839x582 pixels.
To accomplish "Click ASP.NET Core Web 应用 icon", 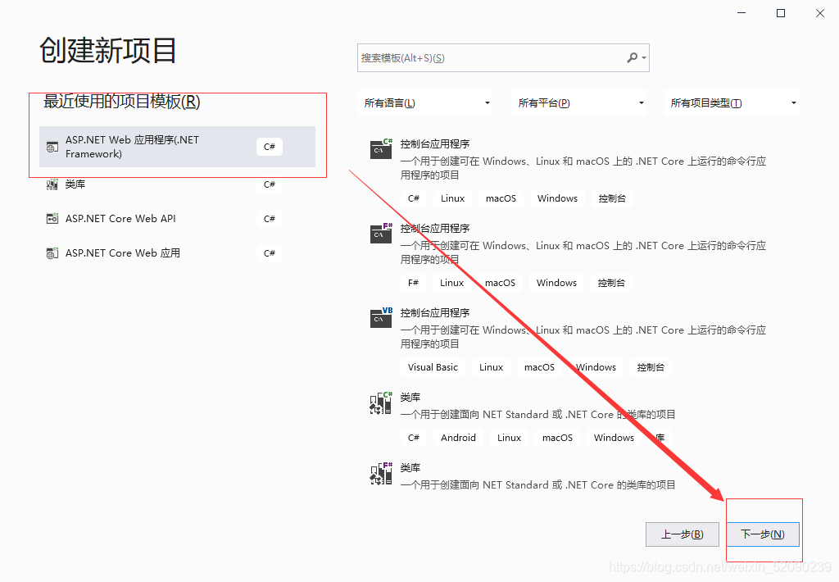I will point(52,253).
